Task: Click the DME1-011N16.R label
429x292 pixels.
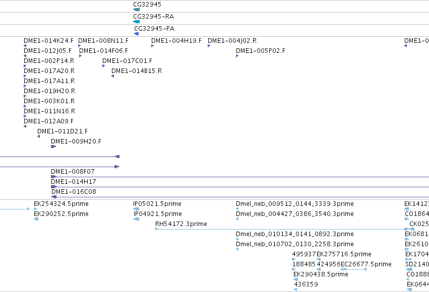Action: point(49,111)
